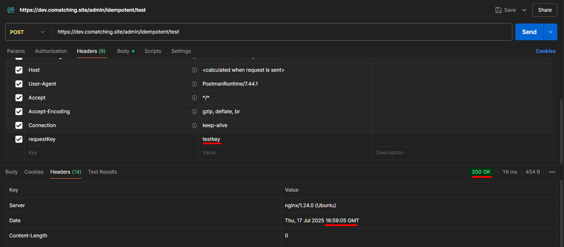Click info icon in the Accept row
The image size is (564, 247).
pyautogui.click(x=194, y=98)
